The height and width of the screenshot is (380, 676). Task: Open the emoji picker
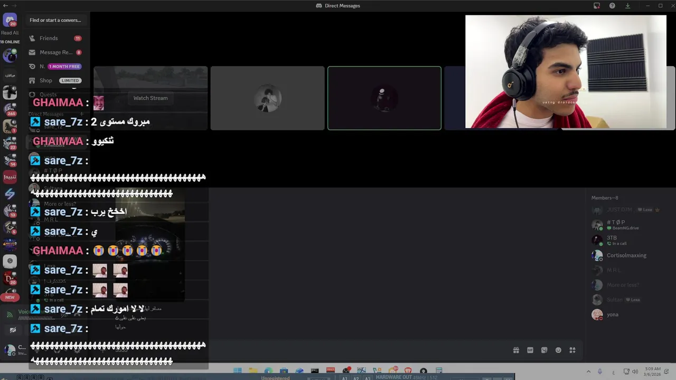(x=559, y=350)
